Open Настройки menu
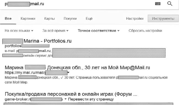The image size is (179, 105). point(135,18)
